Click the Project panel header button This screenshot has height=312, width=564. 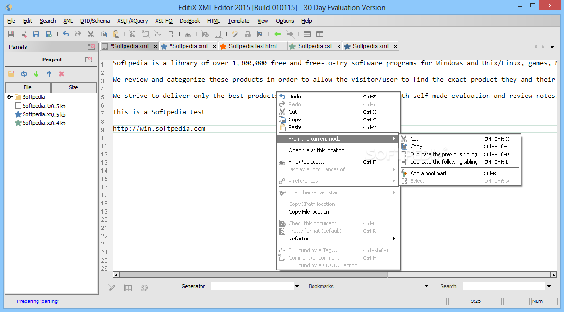51,60
